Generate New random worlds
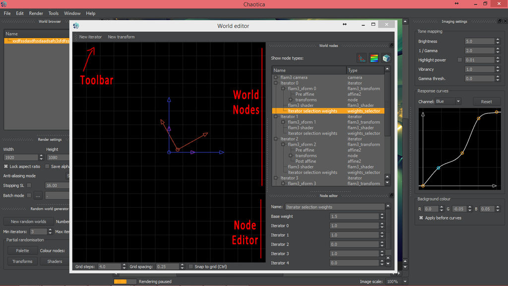 click(x=28, y=221)
